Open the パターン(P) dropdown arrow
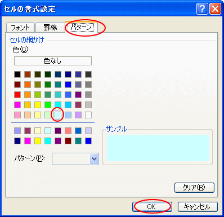This screenshot has width=224, height=217. (x=94, y=159)
